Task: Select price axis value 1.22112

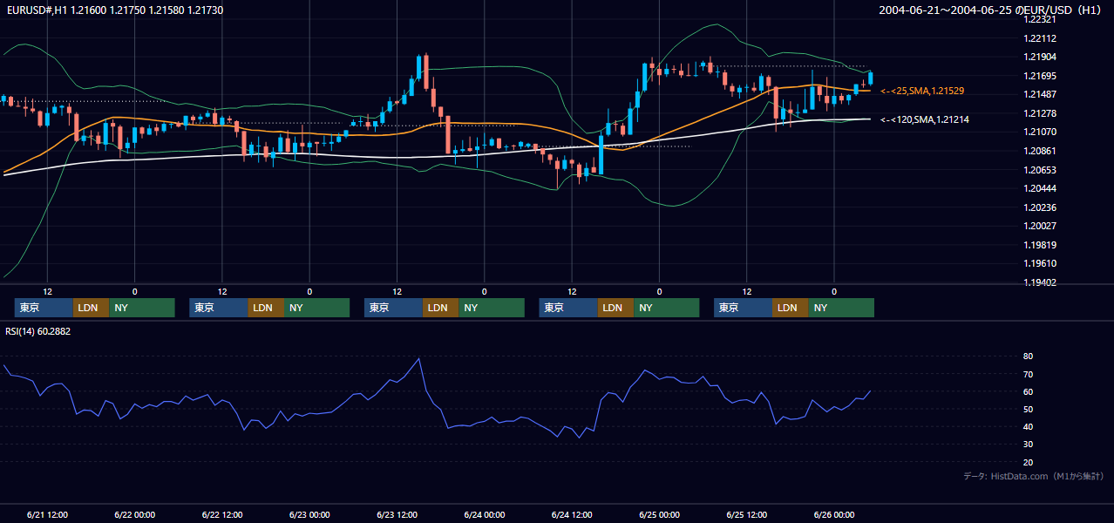Action: [1041, 38]
